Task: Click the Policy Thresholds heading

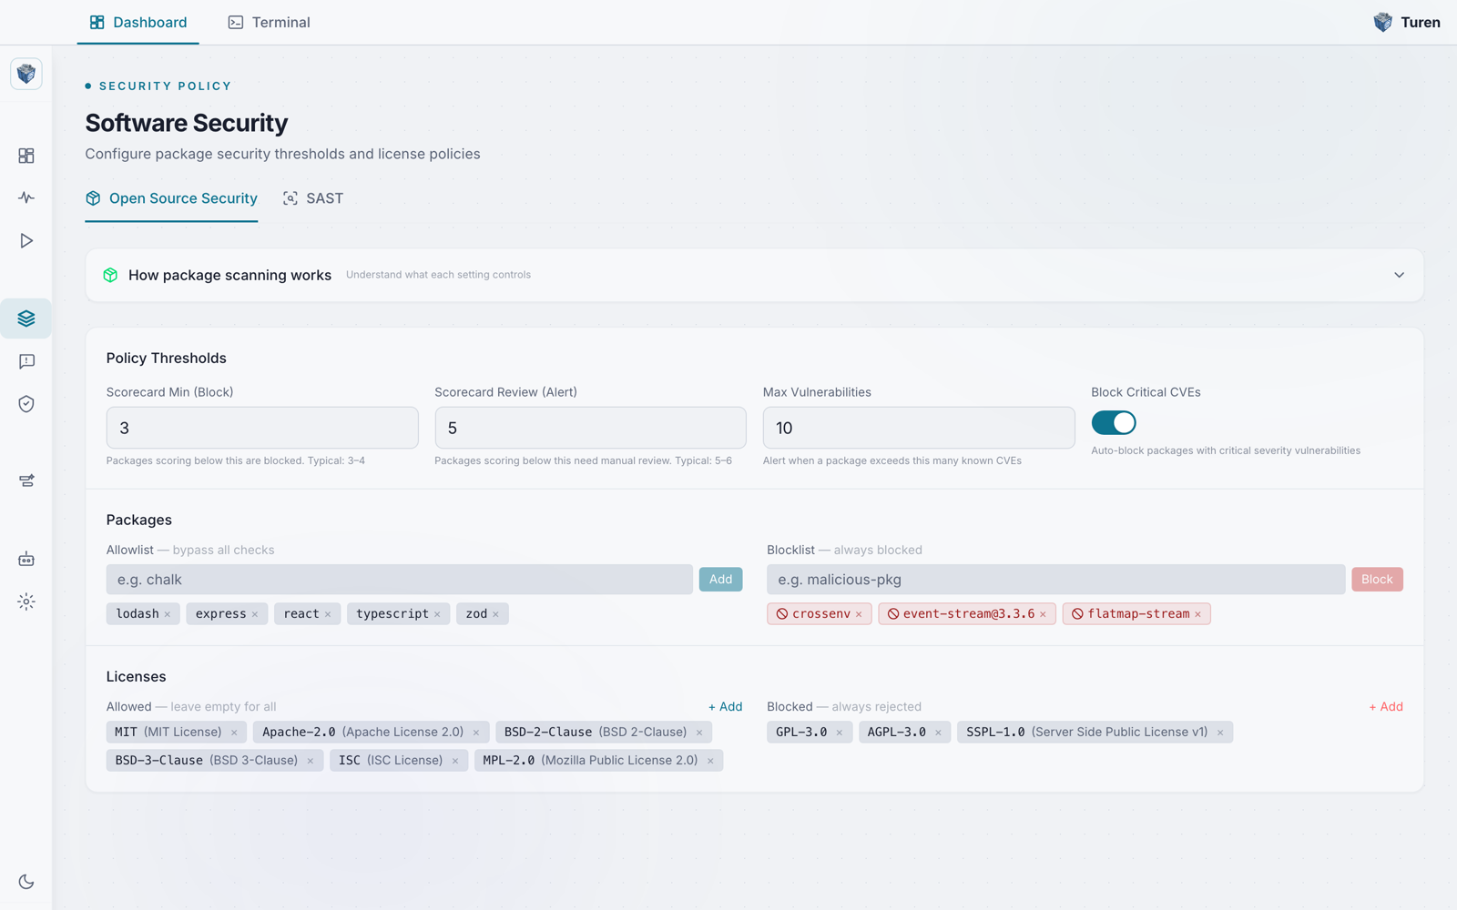Action: coord(167,359)
